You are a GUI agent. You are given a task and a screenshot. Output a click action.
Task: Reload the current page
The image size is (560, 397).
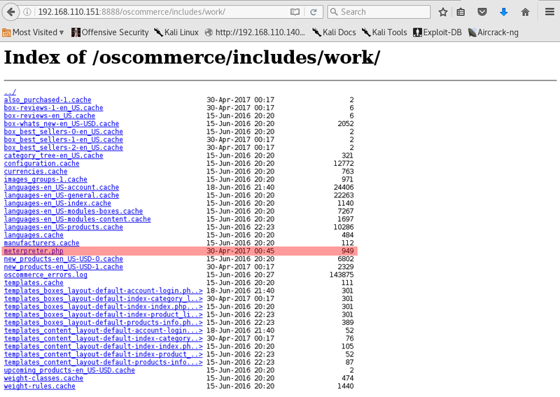pos(314,12)
